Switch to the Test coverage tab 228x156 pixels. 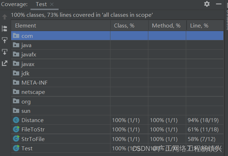[41, 4]
